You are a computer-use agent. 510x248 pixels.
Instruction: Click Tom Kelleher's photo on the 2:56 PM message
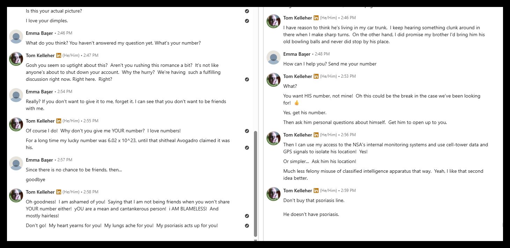pos(274,138)
